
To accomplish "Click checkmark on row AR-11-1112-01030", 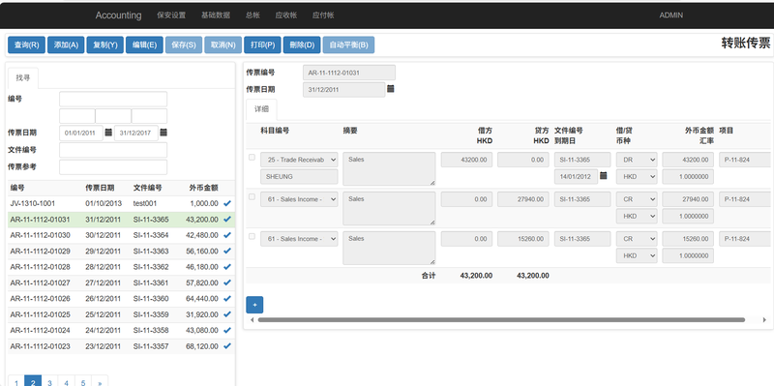I will point(227,235).
